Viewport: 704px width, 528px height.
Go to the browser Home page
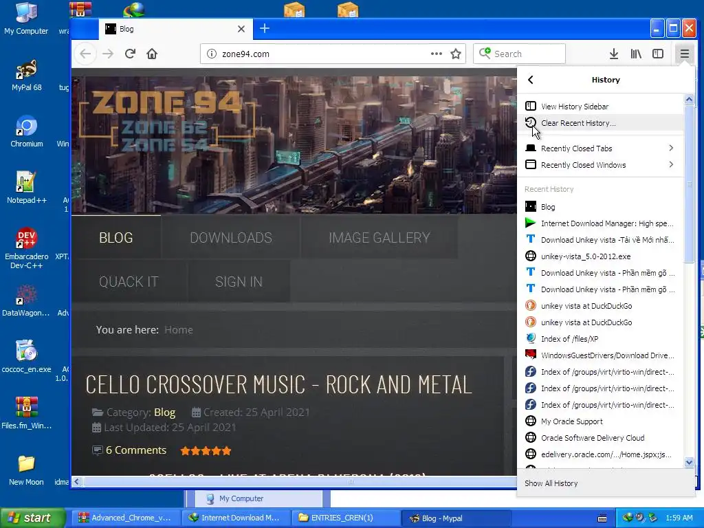152,54
